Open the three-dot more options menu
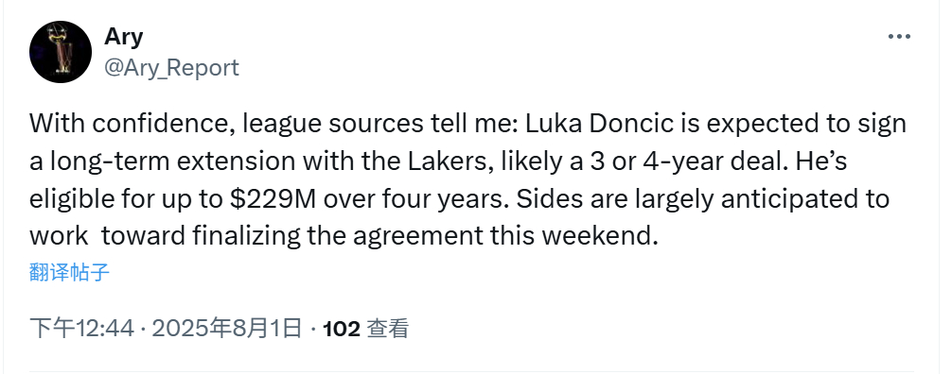Image resolution: width=952 pixels, height=374 pixels. pyautogui.click(x=899, y=37)
